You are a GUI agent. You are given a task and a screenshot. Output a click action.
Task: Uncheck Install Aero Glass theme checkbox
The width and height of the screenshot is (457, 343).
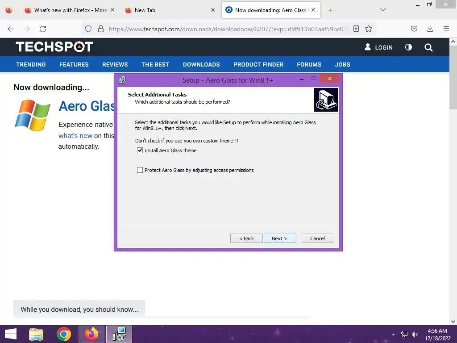[140, 151]
